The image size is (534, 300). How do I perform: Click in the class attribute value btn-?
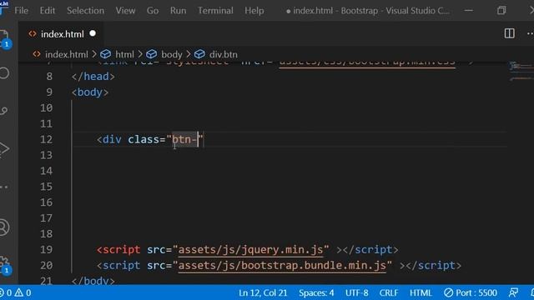[184, 139]
